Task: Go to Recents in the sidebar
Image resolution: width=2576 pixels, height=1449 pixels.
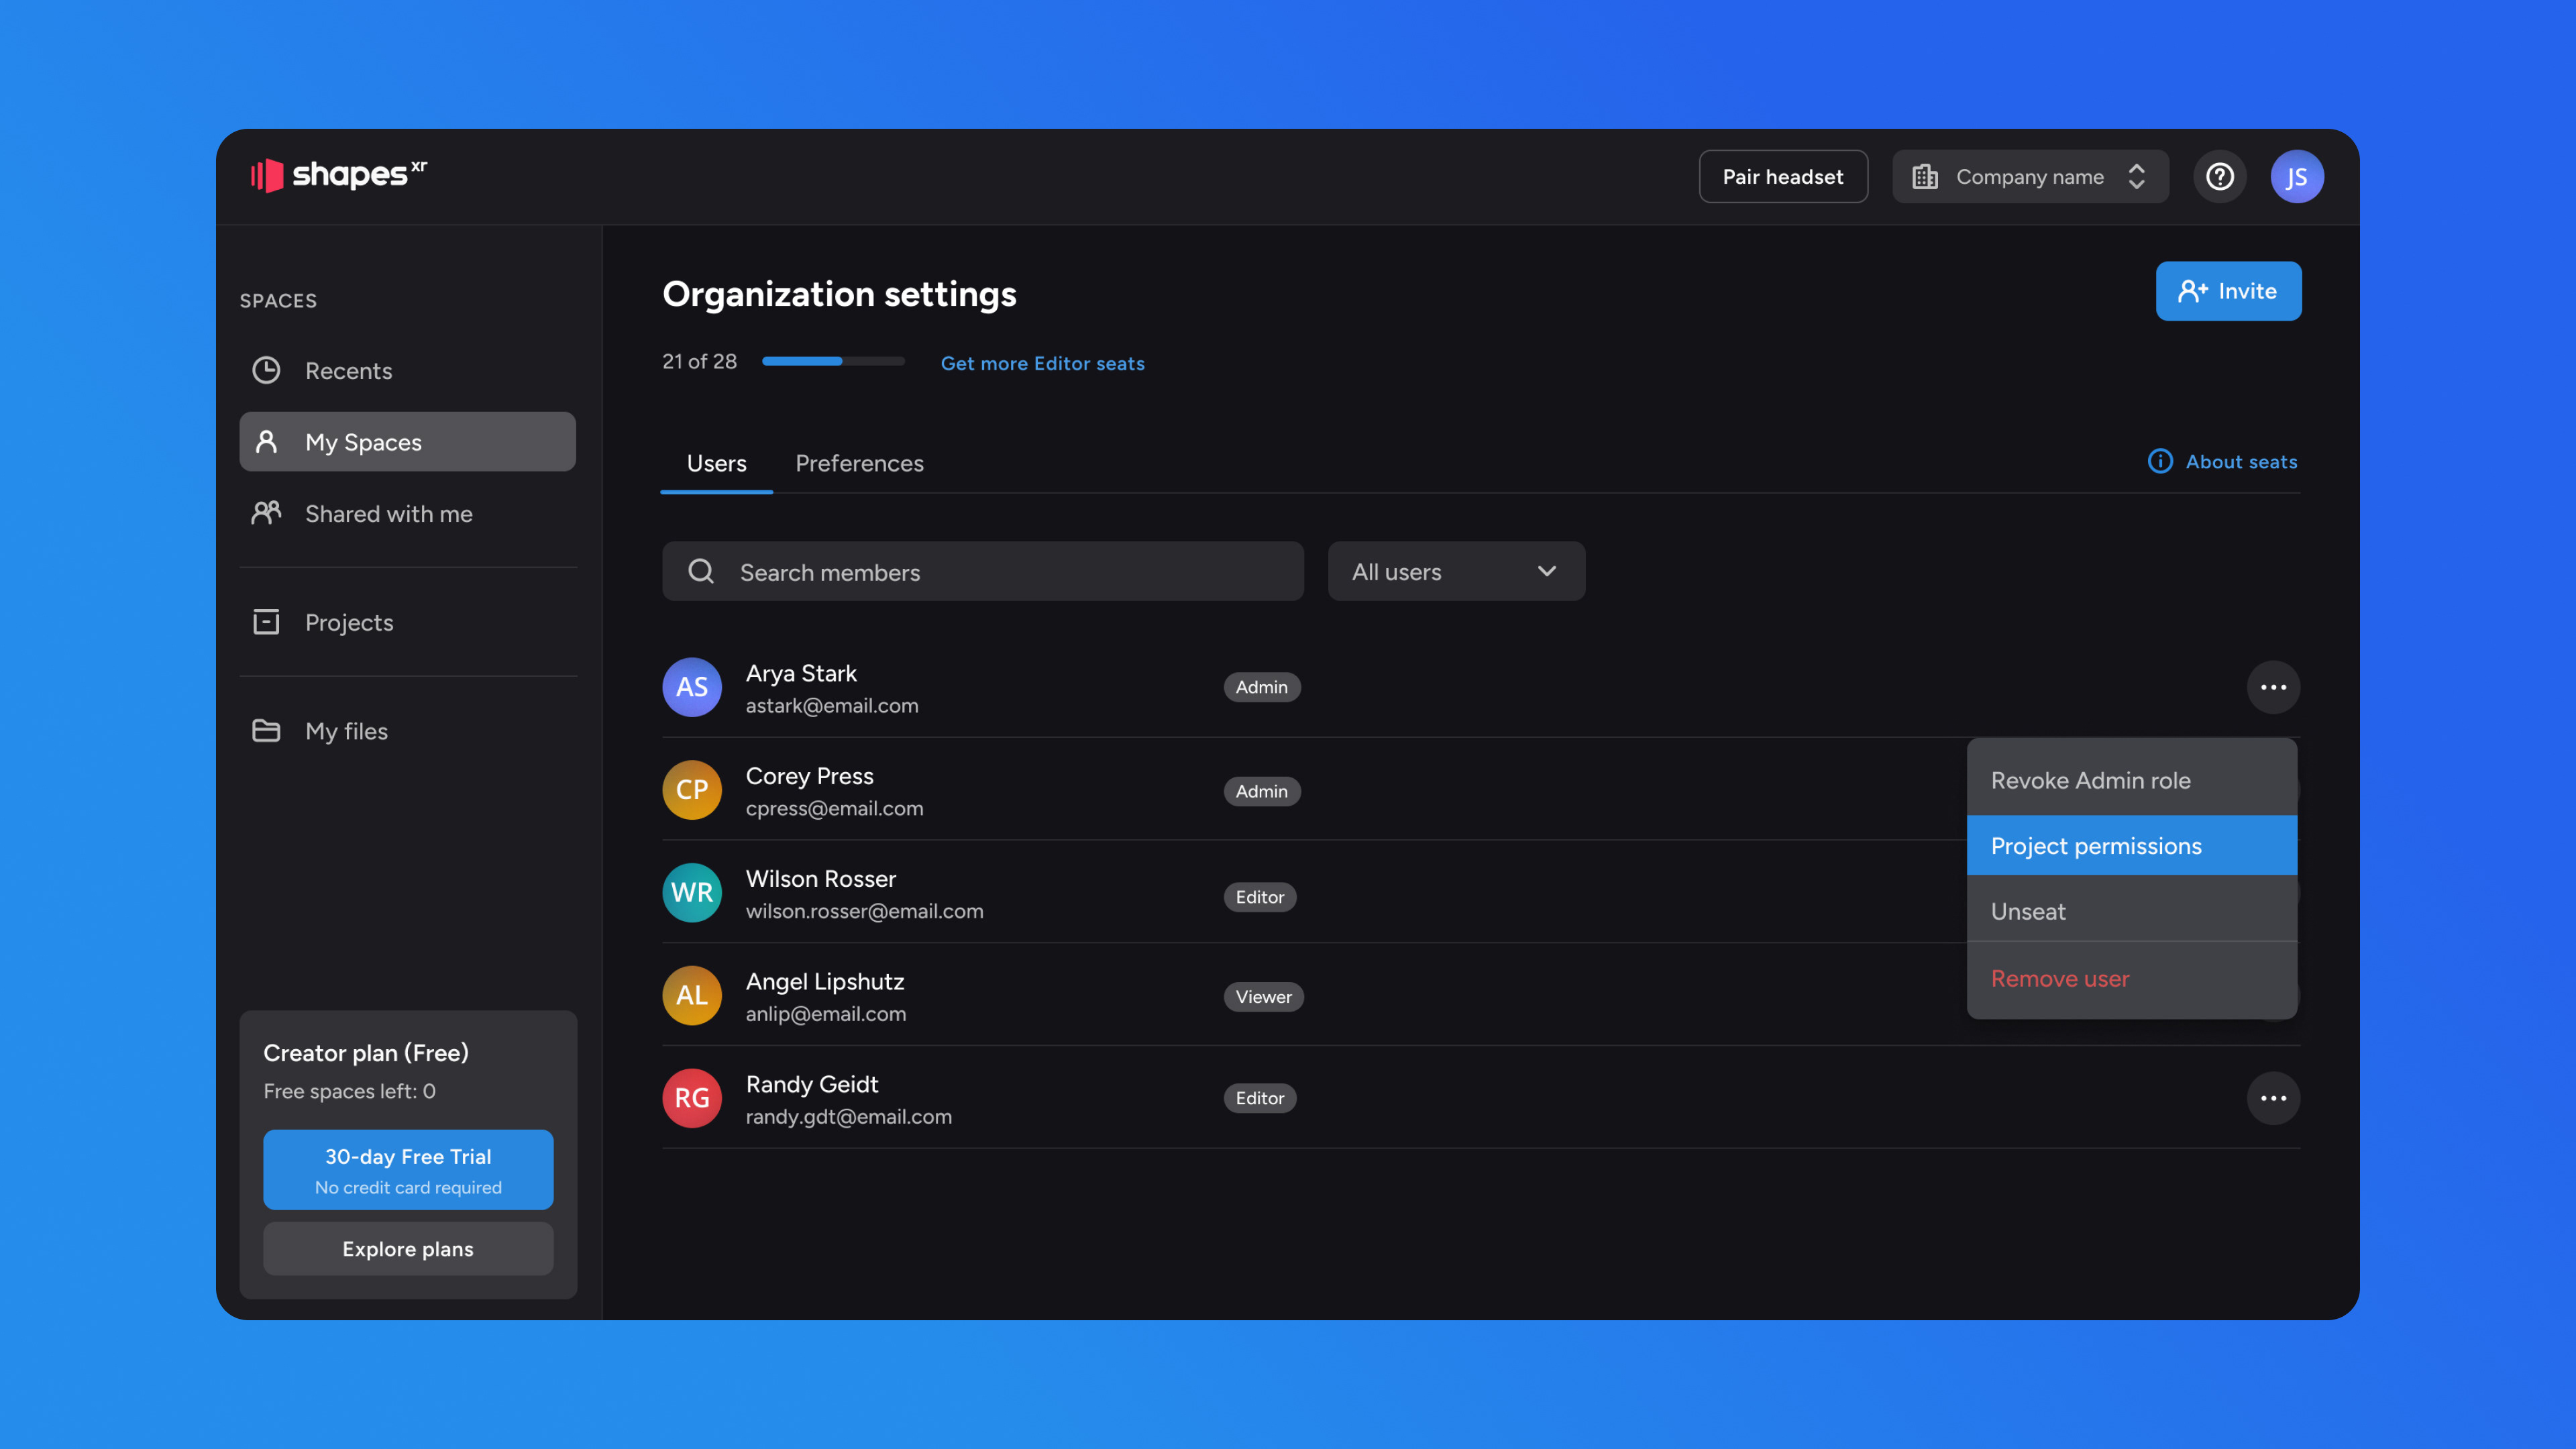Action: [407, 370]
